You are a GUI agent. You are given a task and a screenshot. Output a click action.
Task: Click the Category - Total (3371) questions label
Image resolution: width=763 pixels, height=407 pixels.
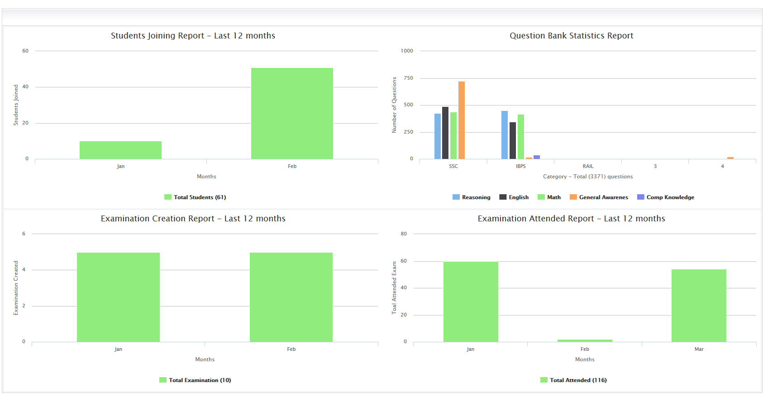(x=588, y=177)
